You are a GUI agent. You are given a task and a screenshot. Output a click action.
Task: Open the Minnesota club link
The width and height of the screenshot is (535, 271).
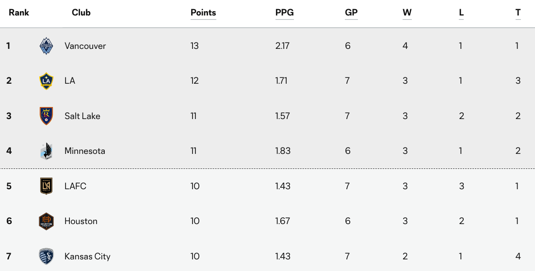pyautogui.click(x=85, y=151)
